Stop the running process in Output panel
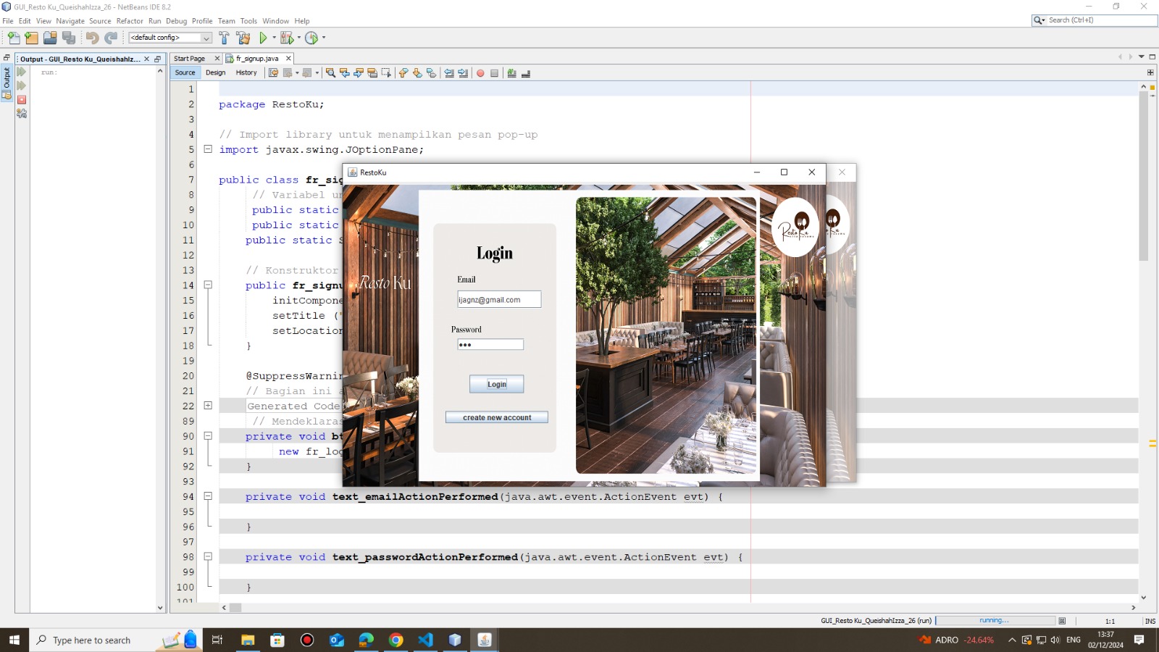The image size is (1159, 652). (x=22, y=100)
